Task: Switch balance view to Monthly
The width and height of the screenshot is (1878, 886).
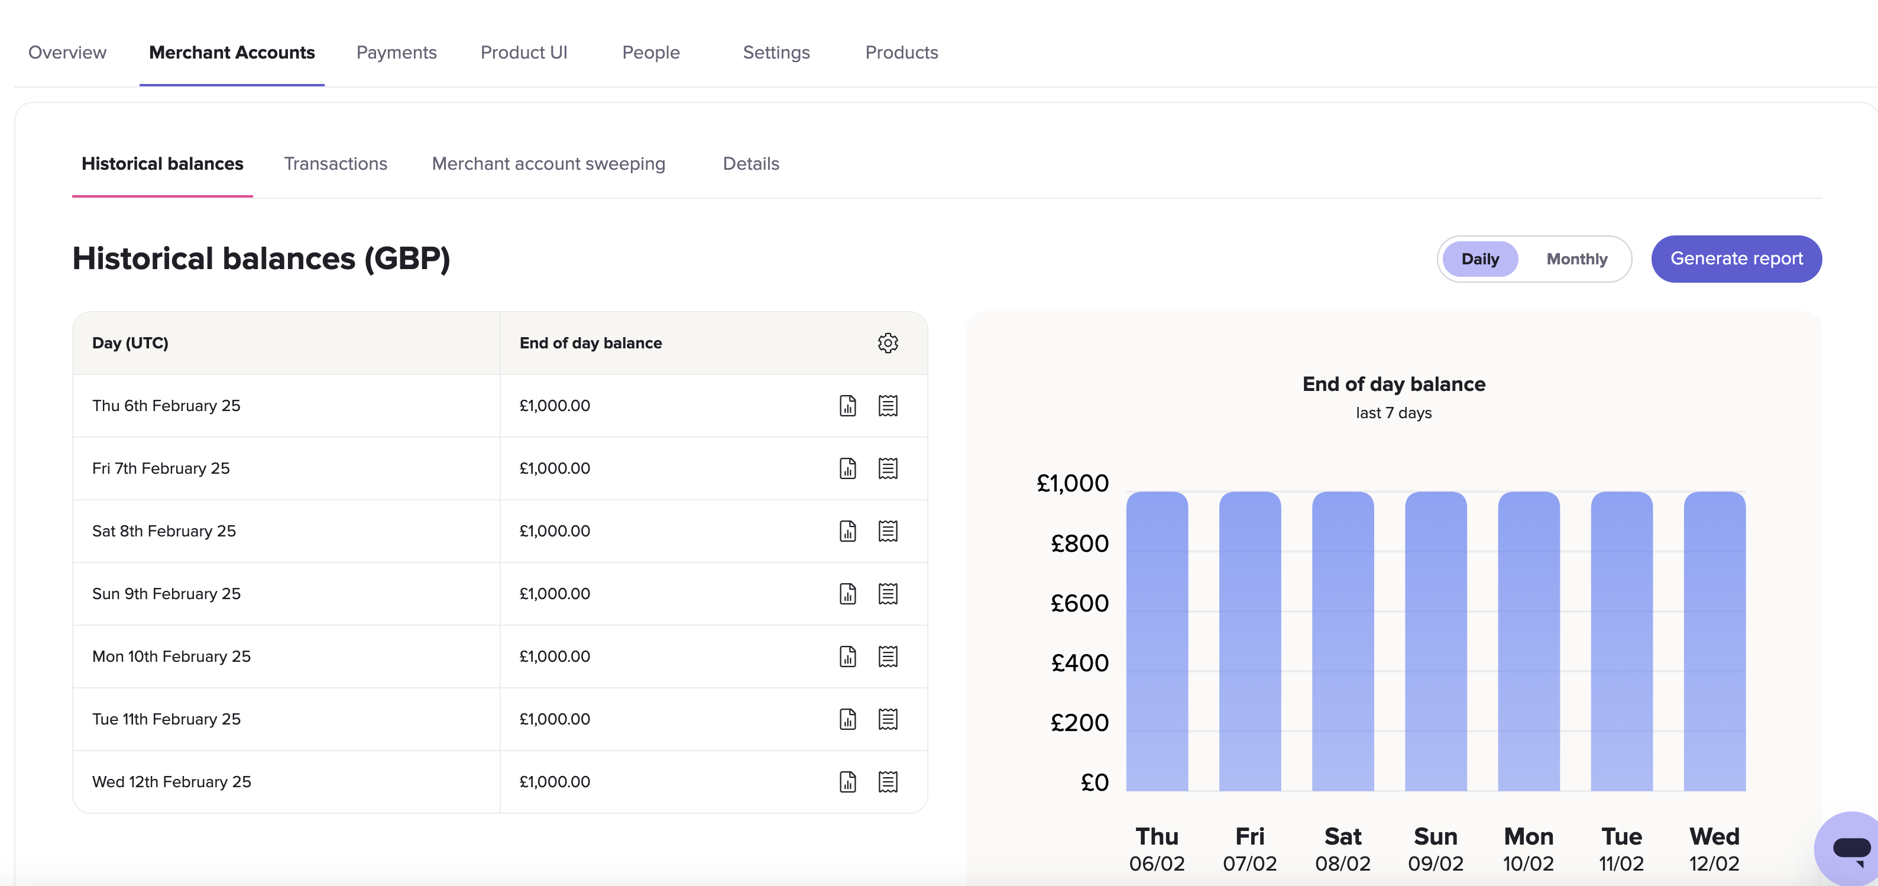Action: click(x=1576, y=259)
